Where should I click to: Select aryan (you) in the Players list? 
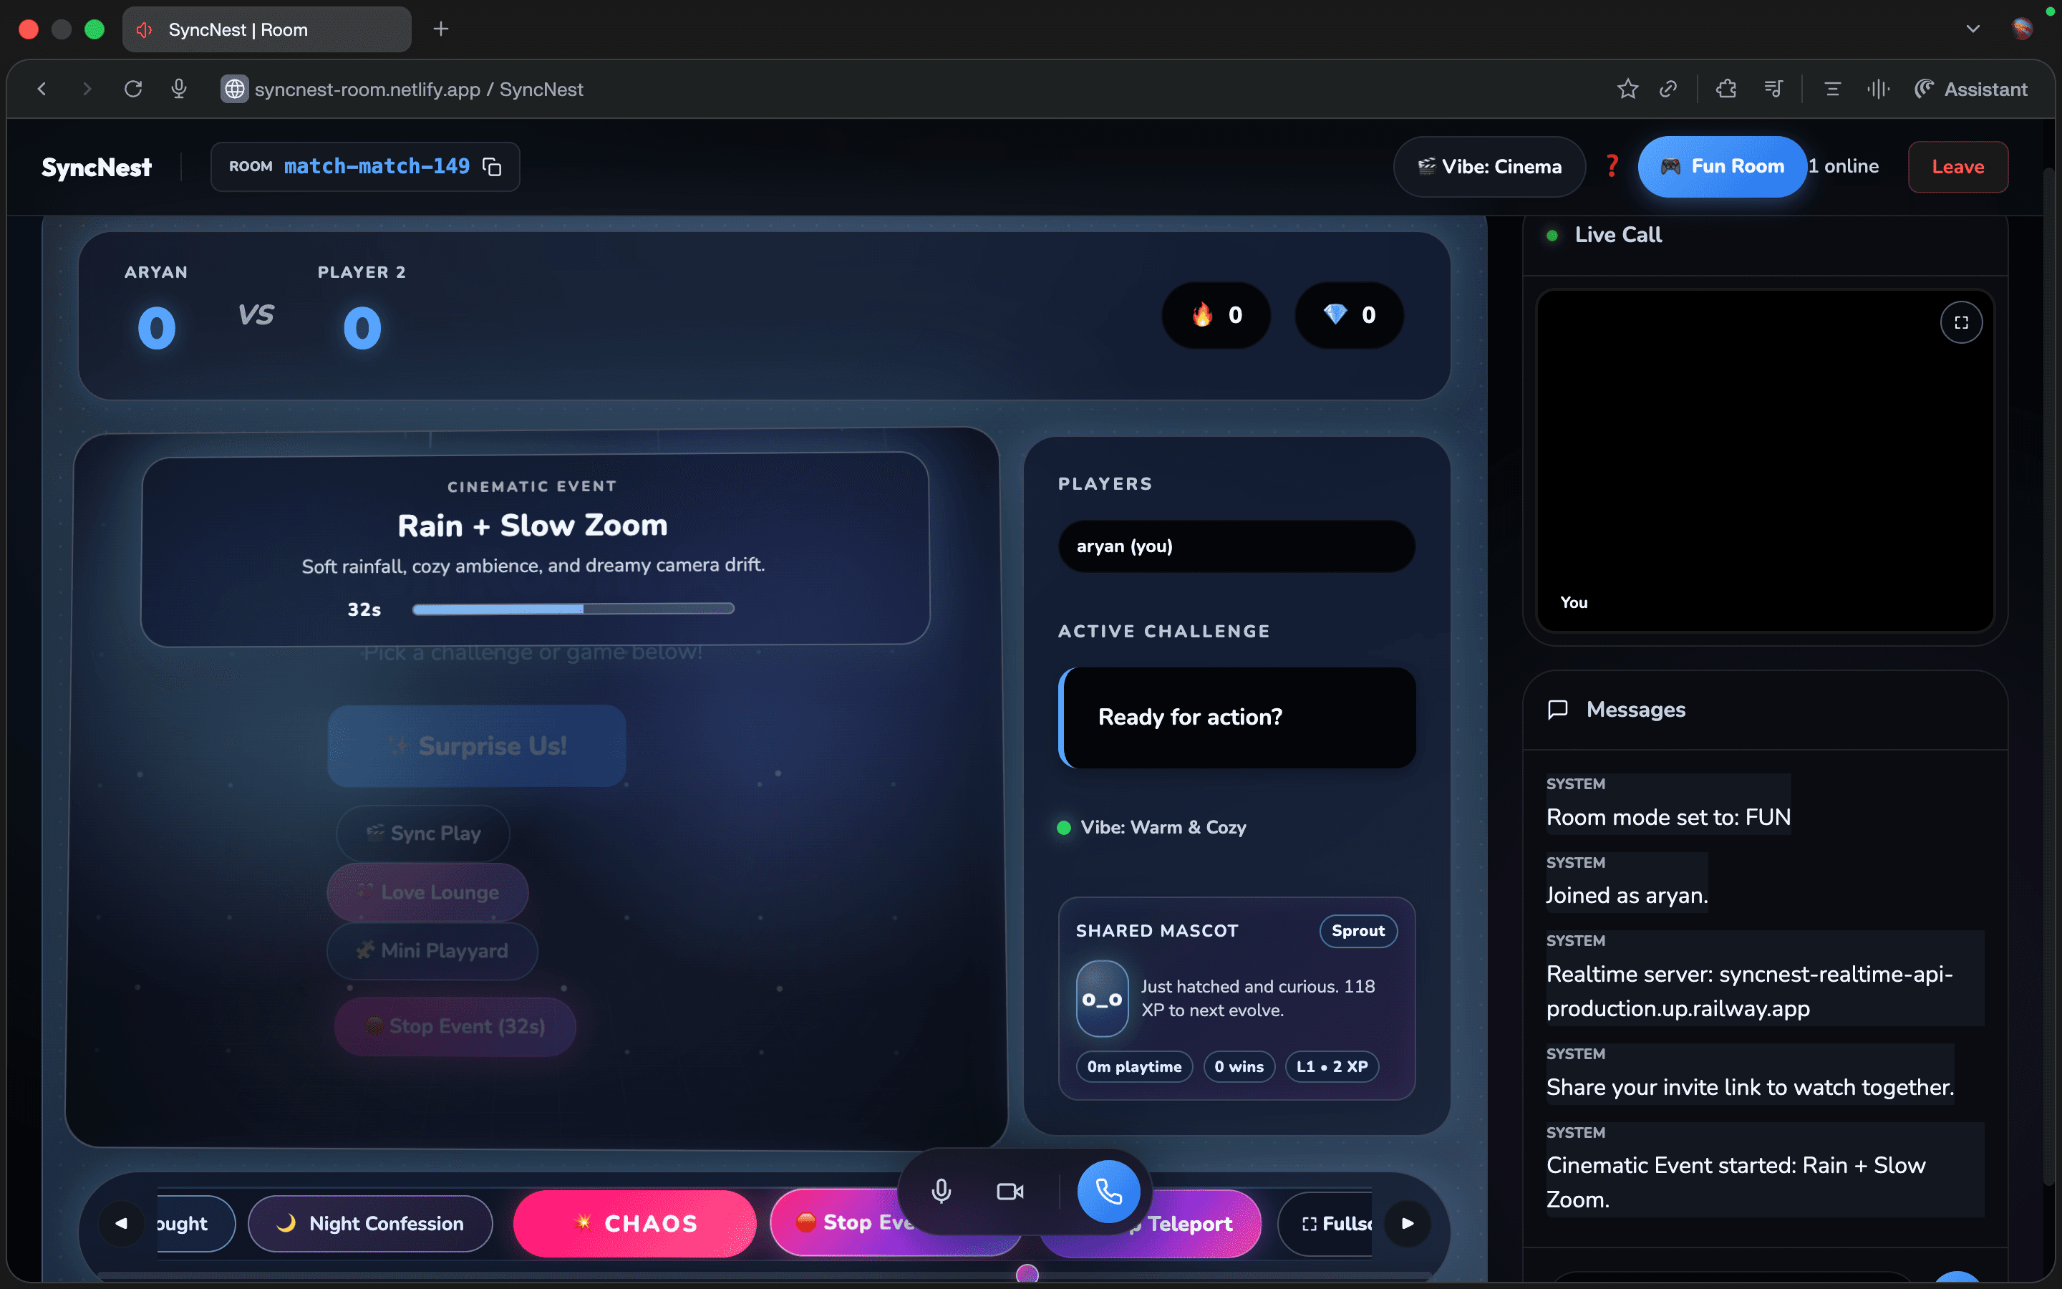[x=1236, y=546]
